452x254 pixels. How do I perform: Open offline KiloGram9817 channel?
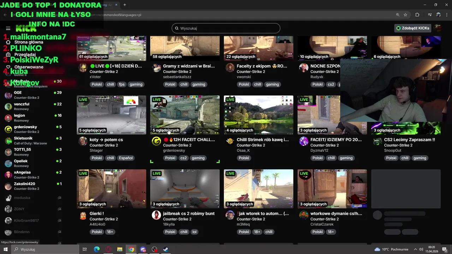coord(33,220)
